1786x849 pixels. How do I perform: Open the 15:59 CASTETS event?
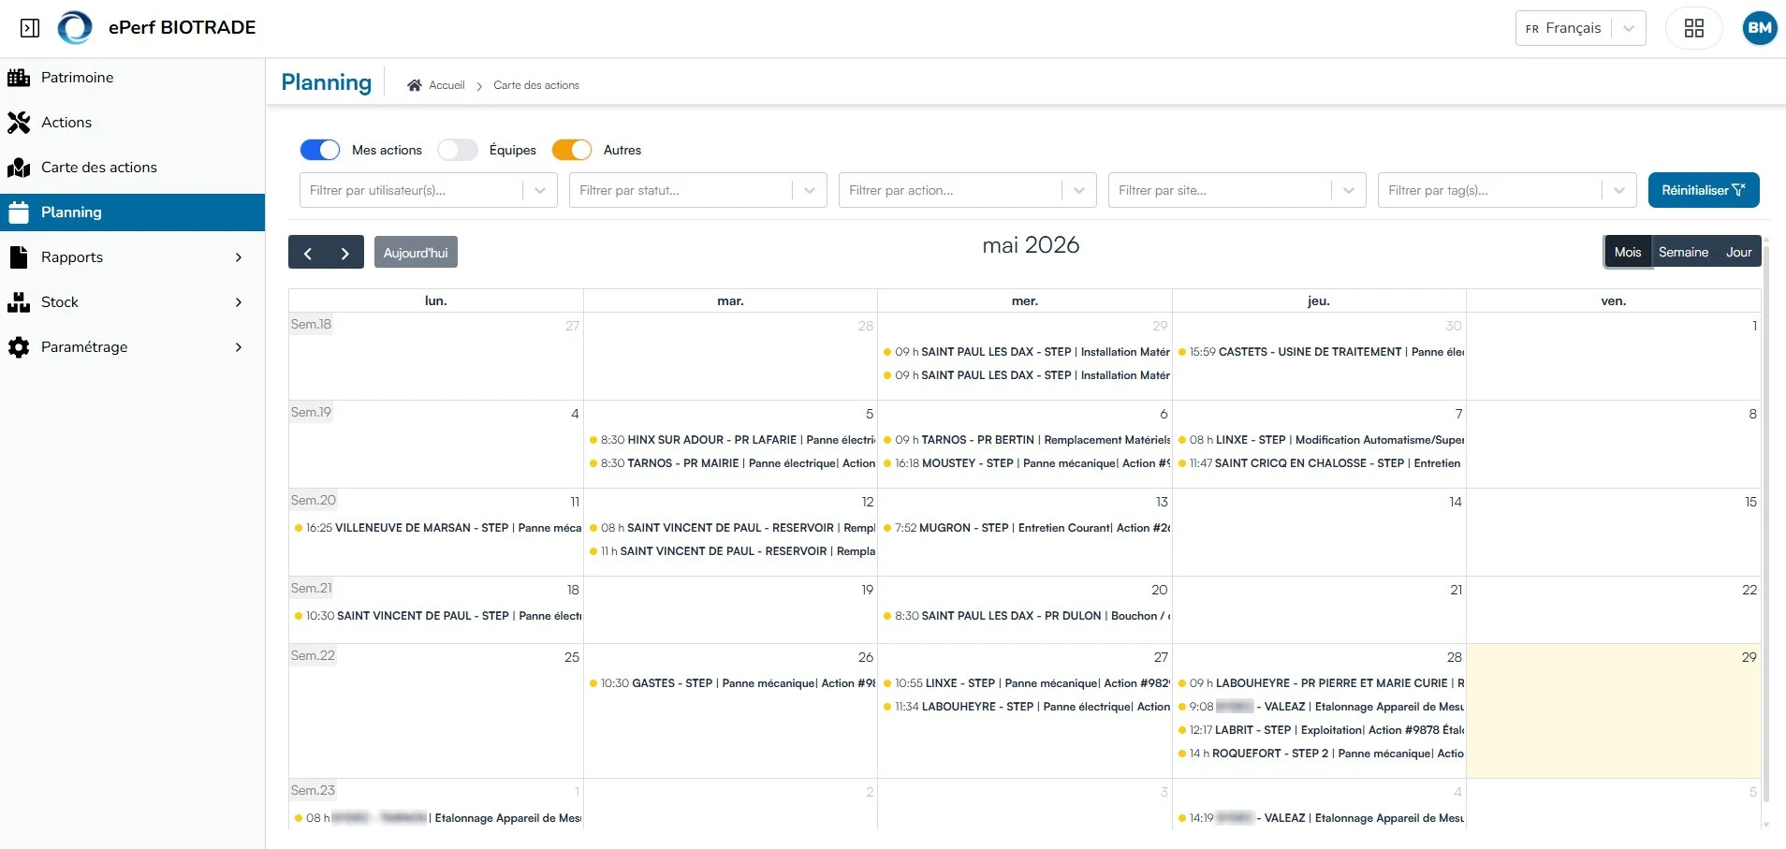[1320, 352]
